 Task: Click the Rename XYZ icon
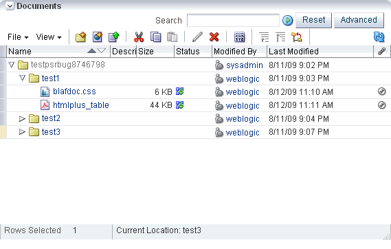pyautogui.click(x=239, y=37)
